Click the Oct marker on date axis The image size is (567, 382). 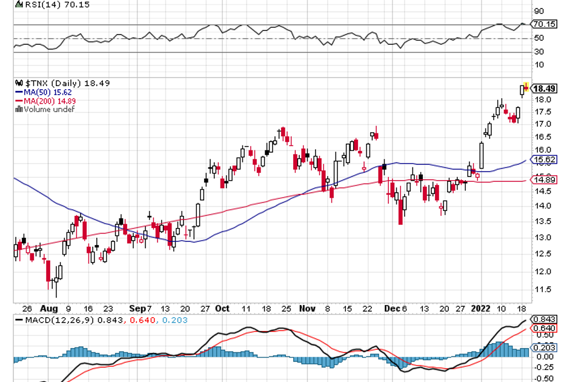(x=222, y=308)
